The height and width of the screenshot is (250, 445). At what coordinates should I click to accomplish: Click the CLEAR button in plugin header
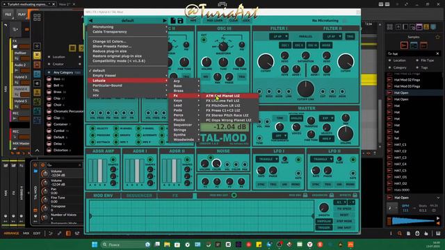(234, 21)
